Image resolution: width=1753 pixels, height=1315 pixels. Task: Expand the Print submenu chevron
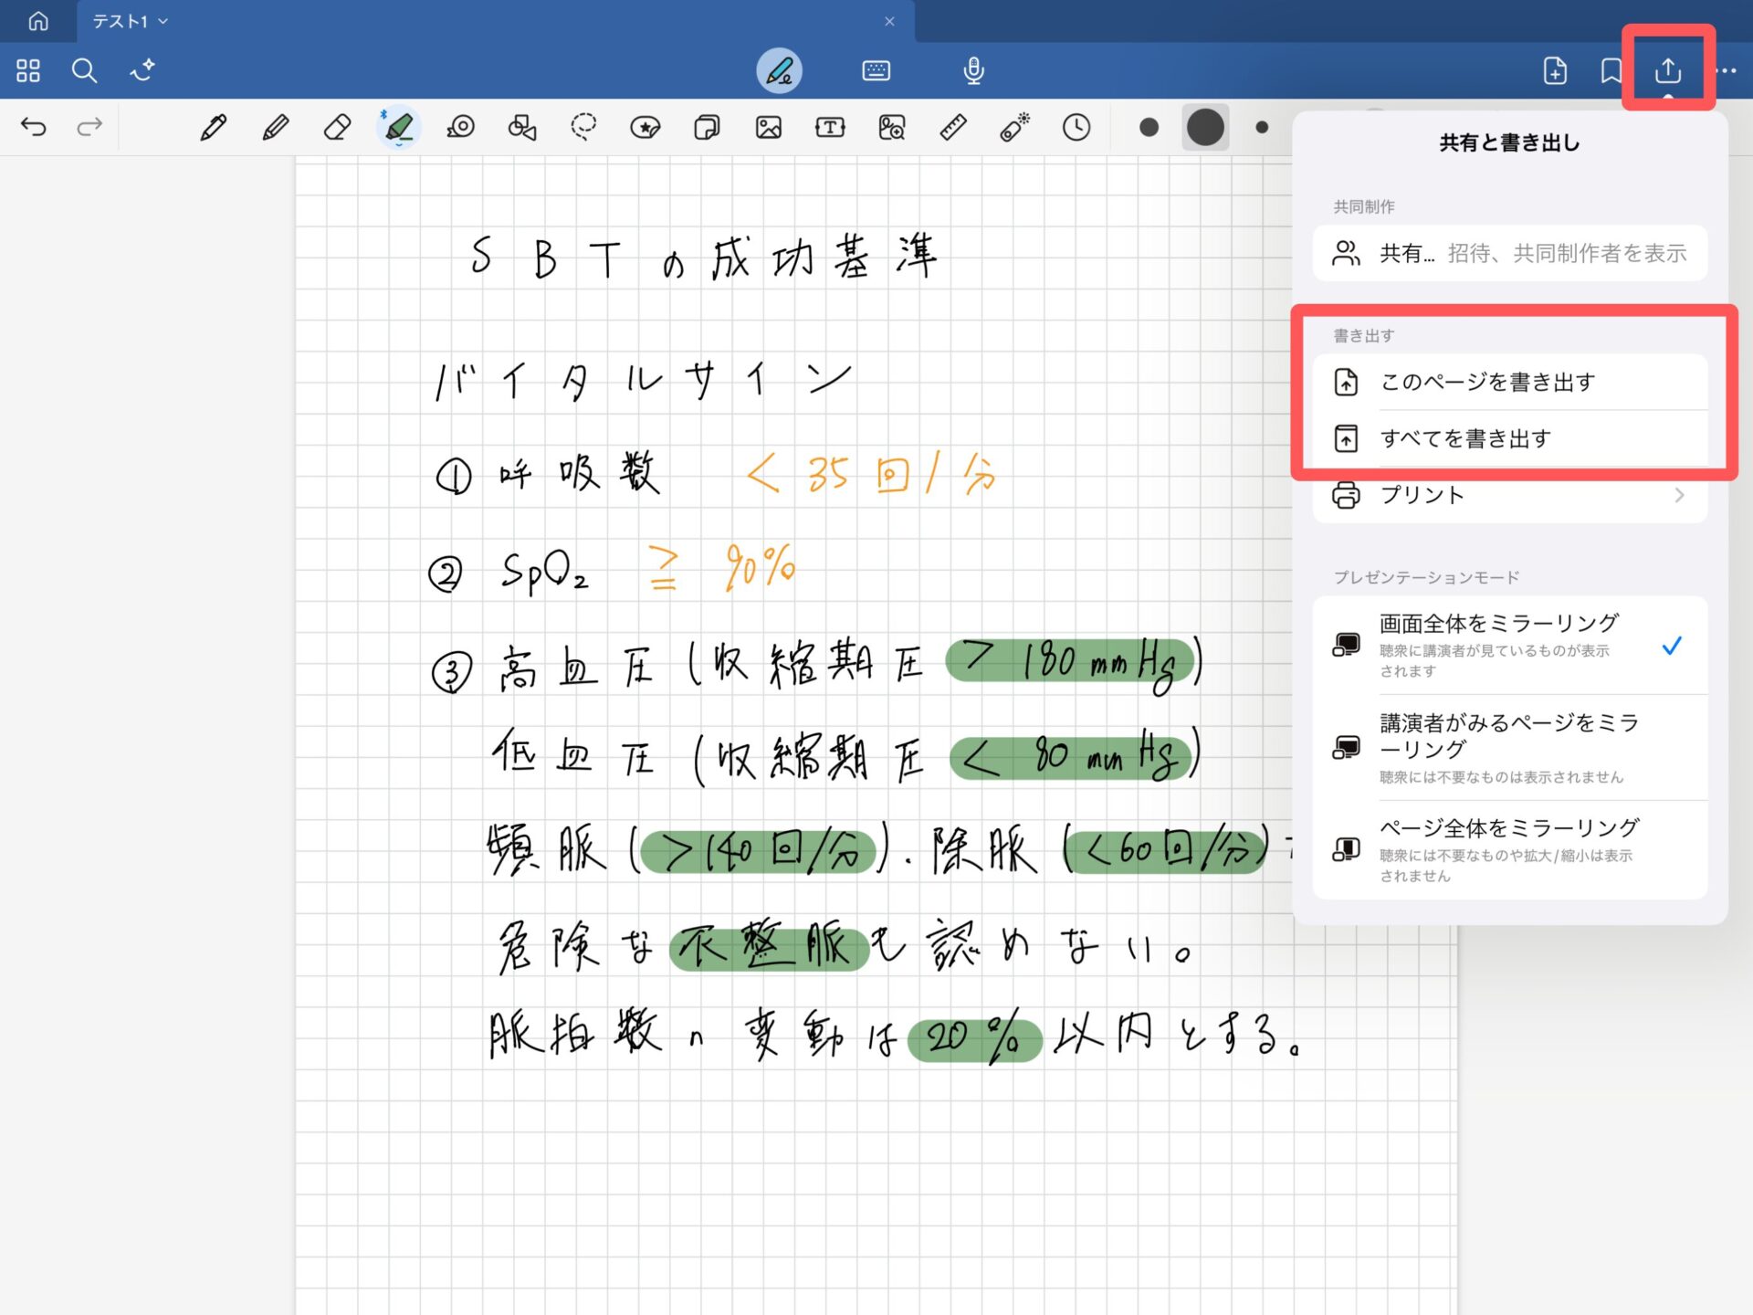1678,495
